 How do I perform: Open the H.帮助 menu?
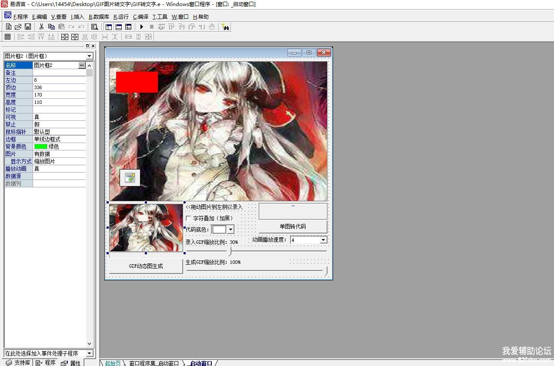(200, 17)
